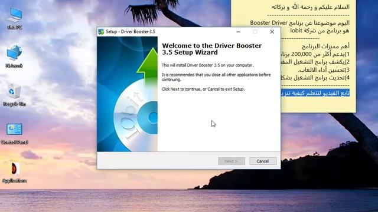Click the sticky note line numbered 2

point(315,62)
